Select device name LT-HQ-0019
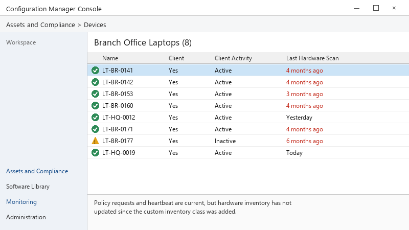409x230 pixels. pos(119,152)
